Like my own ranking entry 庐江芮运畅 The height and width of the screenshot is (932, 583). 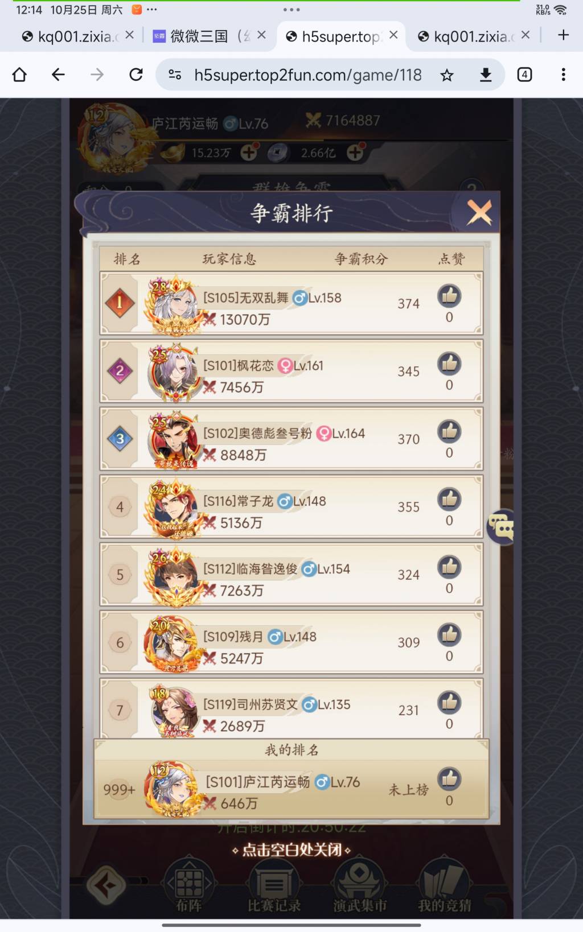tap(449, 779)
